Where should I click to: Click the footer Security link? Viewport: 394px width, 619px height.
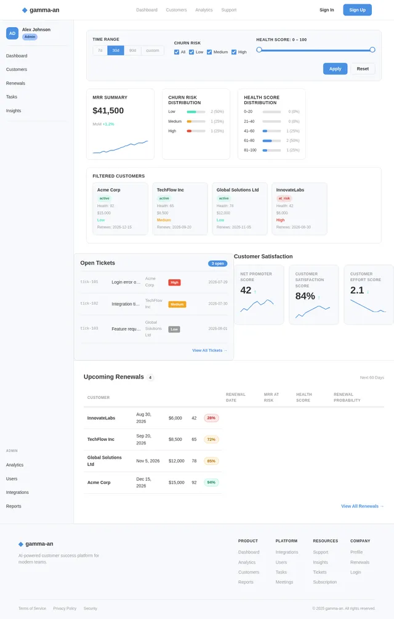pyautogui.click(x=90, y=609)
